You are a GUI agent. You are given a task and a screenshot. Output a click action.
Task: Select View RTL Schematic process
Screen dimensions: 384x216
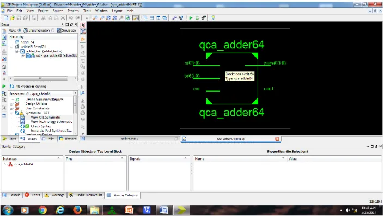click(x=46, y=118)
